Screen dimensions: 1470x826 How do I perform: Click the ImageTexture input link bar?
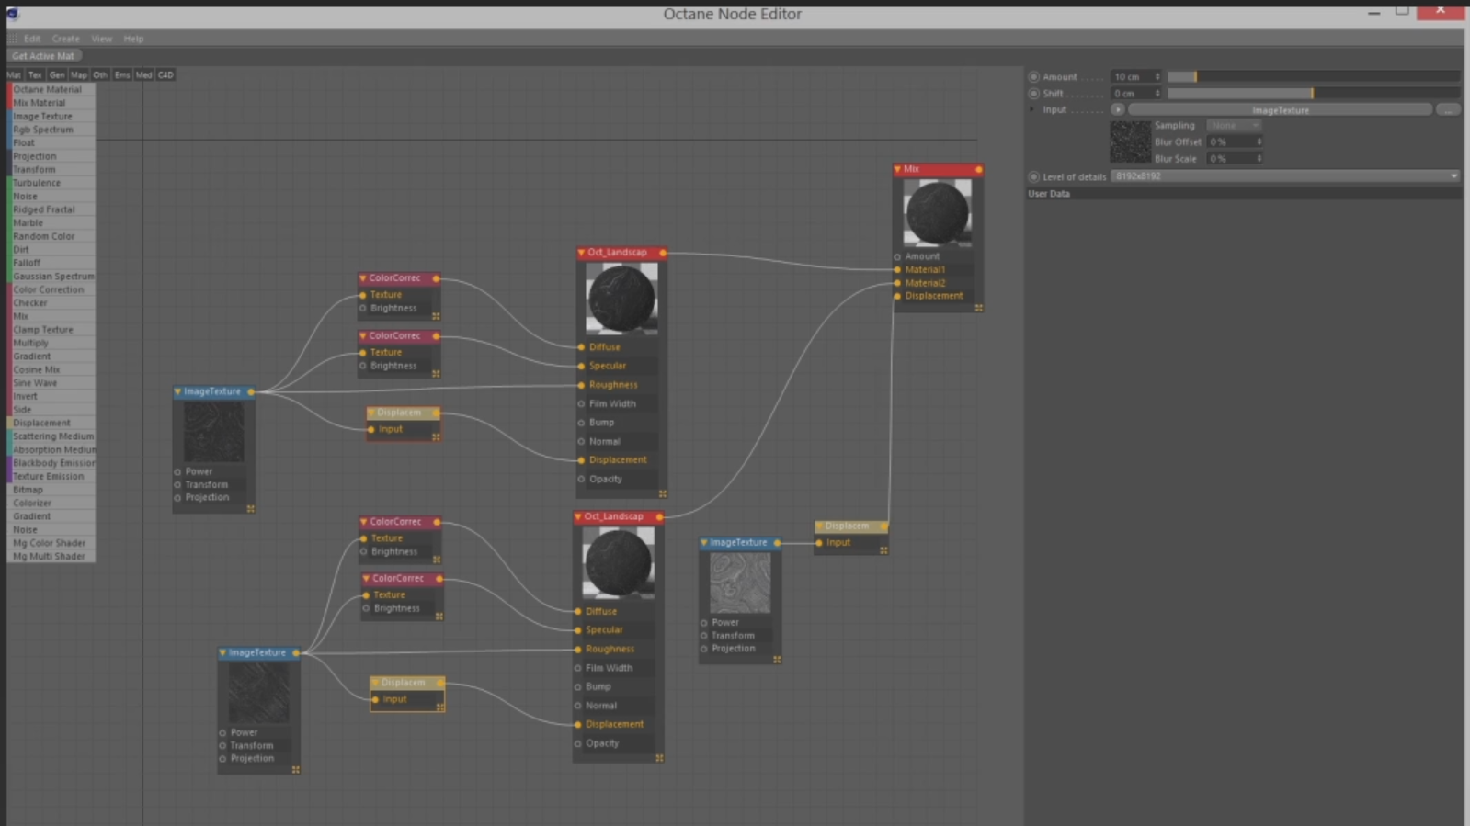coord(1280,110)
